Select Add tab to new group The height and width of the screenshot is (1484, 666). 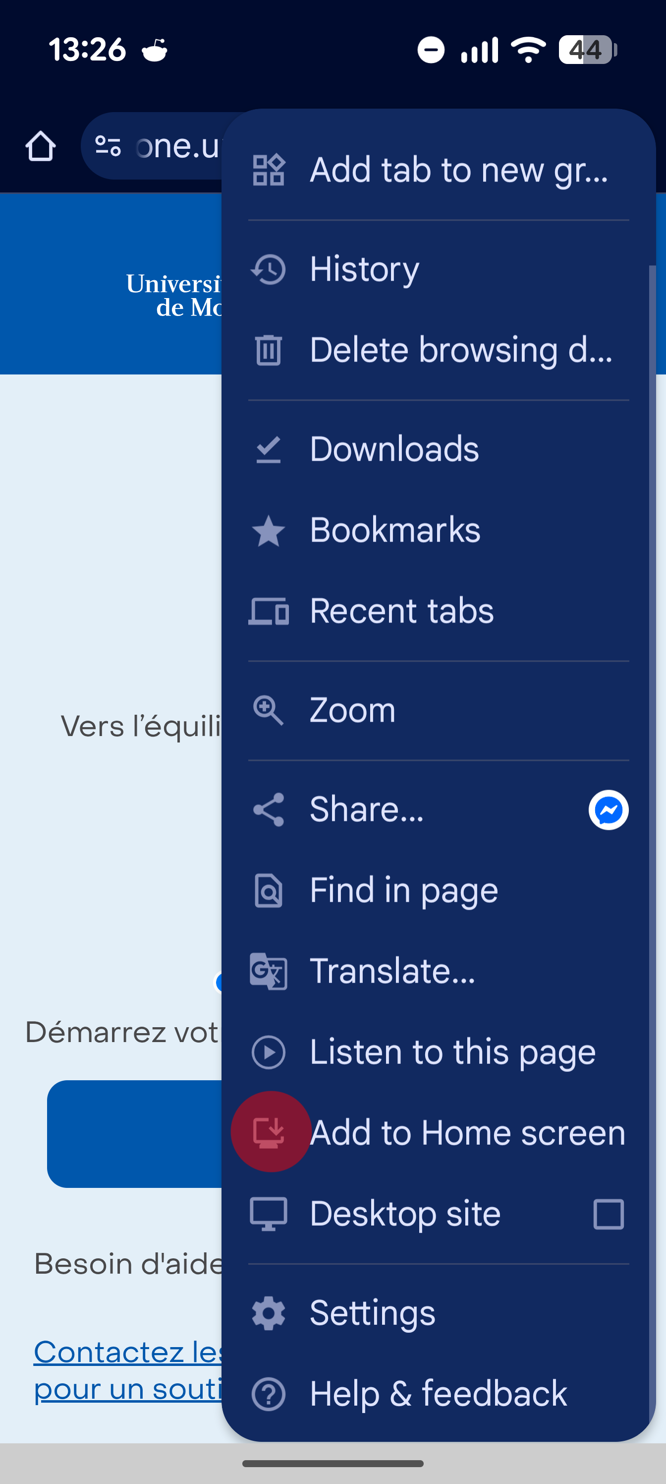(x=438, y=170)
